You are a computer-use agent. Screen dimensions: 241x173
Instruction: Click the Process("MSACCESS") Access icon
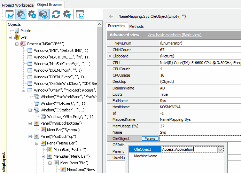click(x=23, y=44)
